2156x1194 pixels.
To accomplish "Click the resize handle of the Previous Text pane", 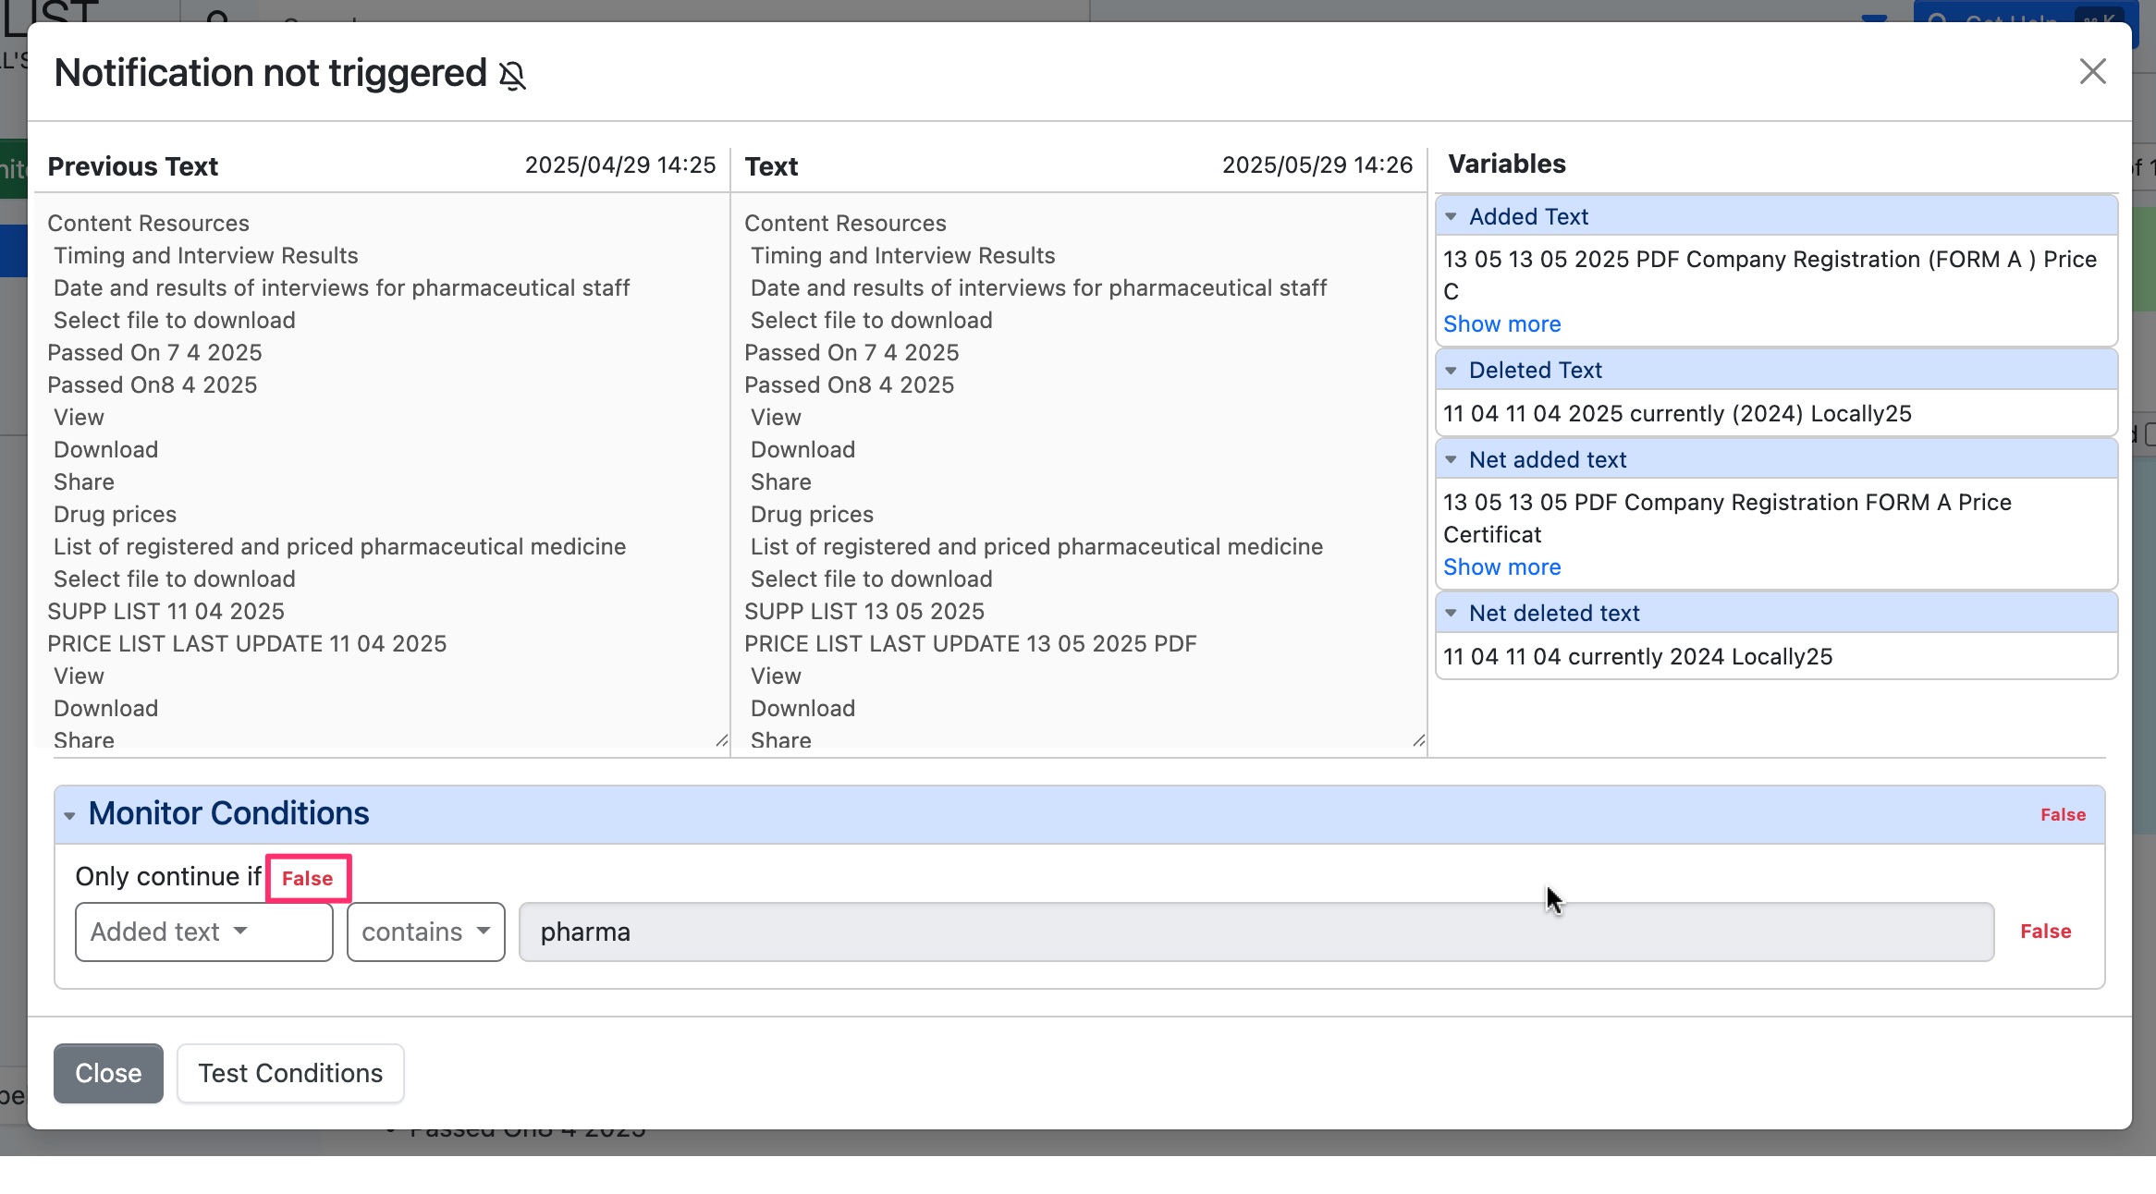I will 722,739.
